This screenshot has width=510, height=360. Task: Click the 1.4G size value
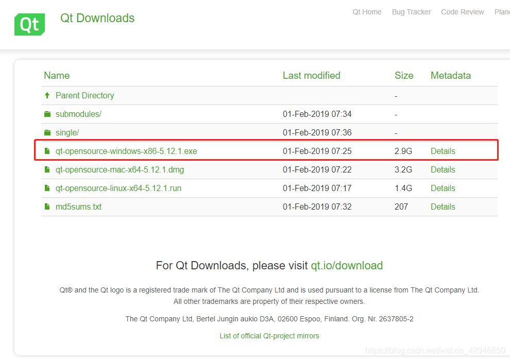[x=403, y=188]
